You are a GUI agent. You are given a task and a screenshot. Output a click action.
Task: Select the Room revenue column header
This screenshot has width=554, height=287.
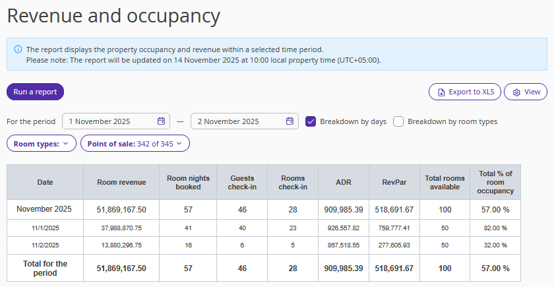point(121,182)
